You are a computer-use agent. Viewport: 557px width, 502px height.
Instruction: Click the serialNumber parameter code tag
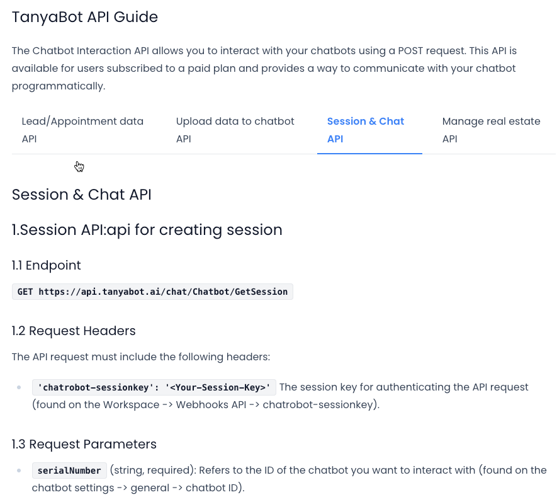click(69, 471)
